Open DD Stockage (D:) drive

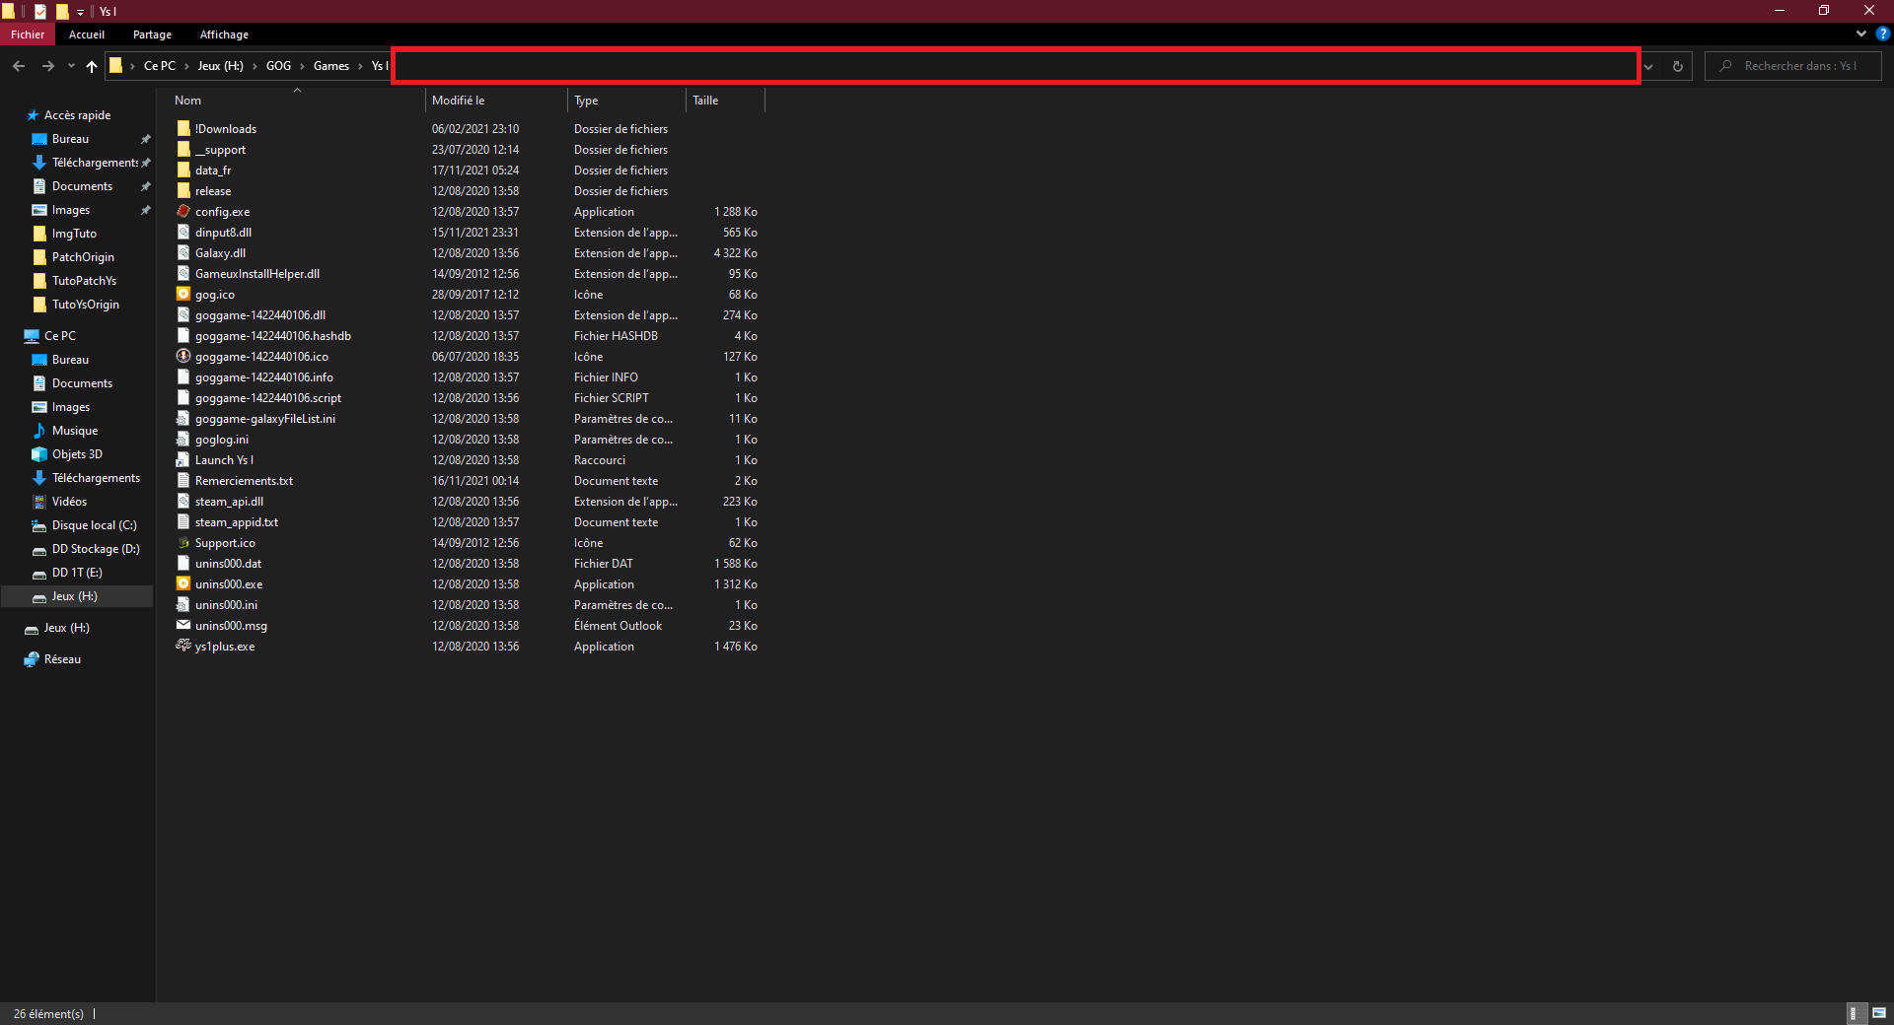click(95, 549)
